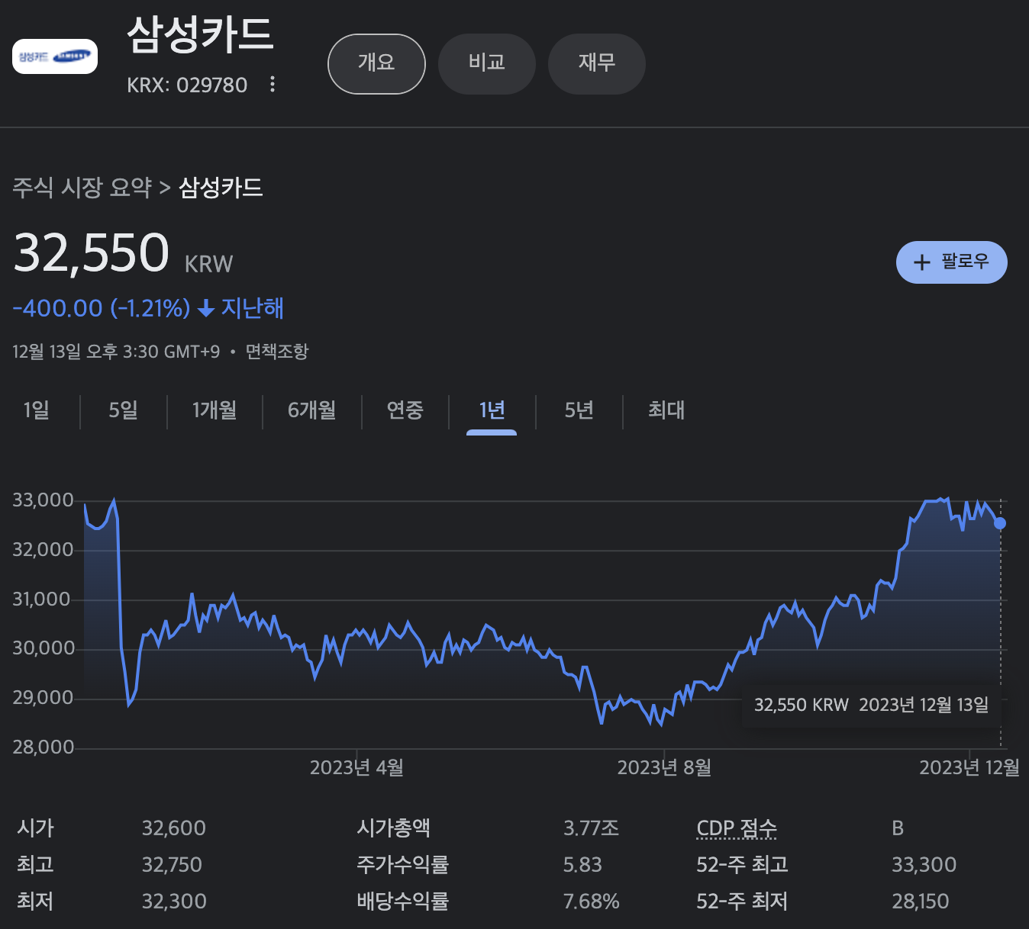Open the 면책조항 disclaimer link
The width and height of the screenshot is (1029, 929).
click(x=277, y=352)
